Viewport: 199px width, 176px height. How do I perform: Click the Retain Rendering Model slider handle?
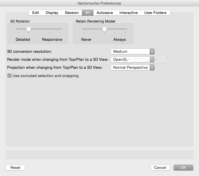[104, 29]
